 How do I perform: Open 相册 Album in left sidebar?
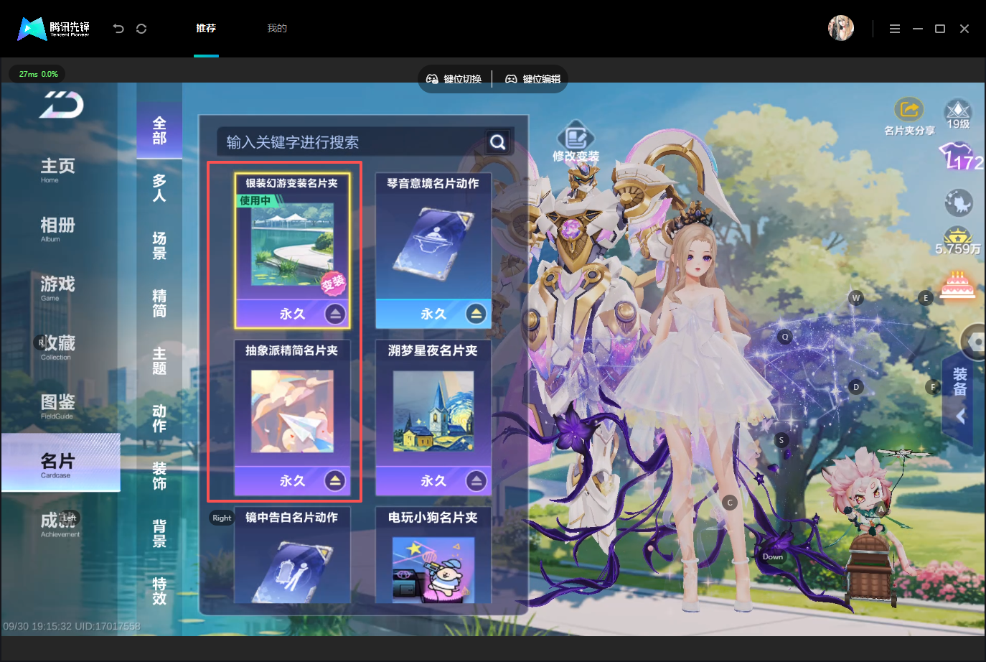(58, 229)
